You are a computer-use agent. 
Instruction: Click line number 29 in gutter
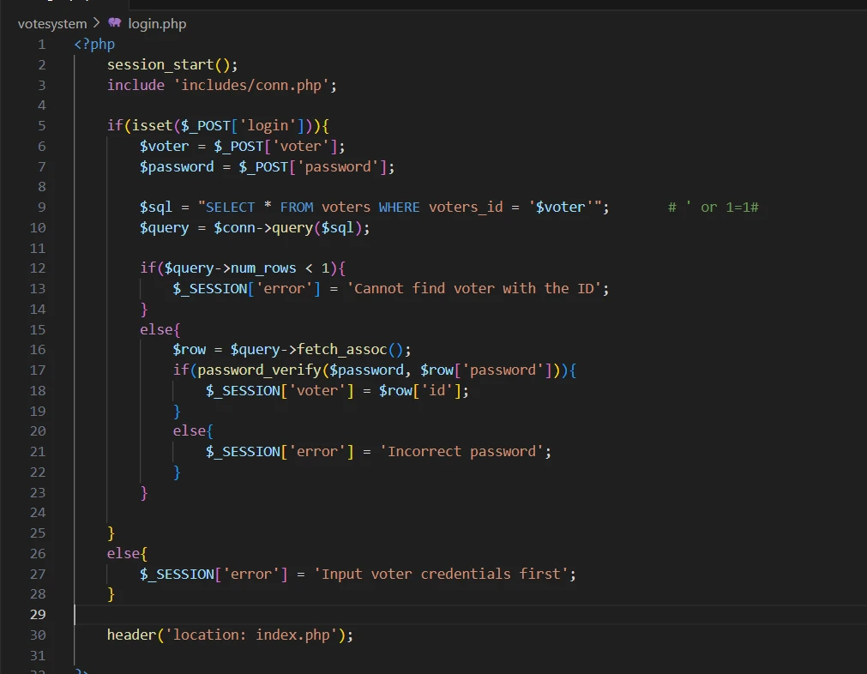coord(38,614)
